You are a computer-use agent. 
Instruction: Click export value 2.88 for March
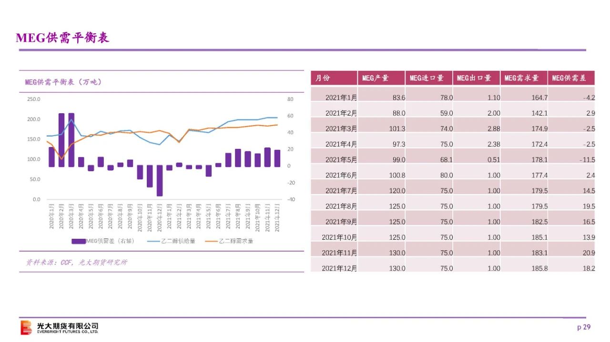494,129
